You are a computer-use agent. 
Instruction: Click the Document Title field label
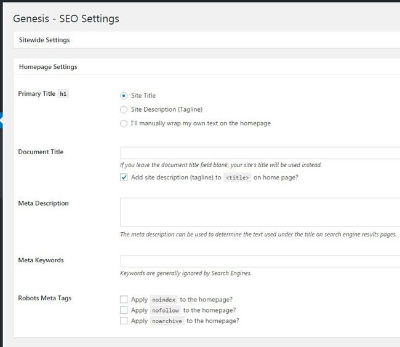pos(41,152)
